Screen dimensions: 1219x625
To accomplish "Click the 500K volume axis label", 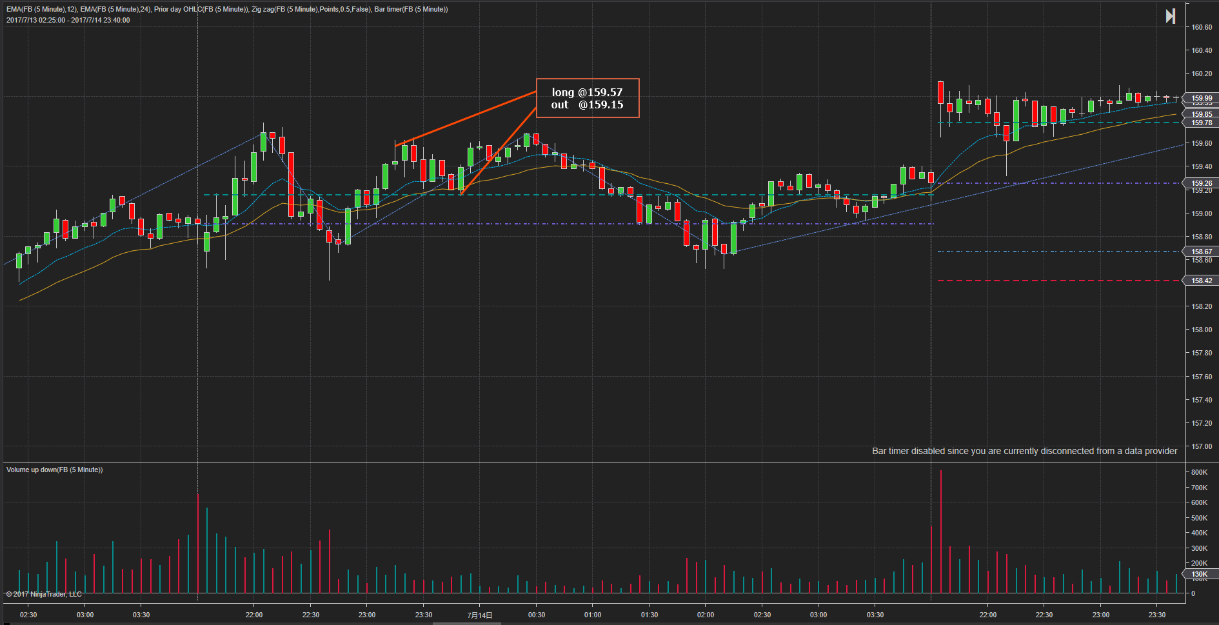I will coord(1199,518).
